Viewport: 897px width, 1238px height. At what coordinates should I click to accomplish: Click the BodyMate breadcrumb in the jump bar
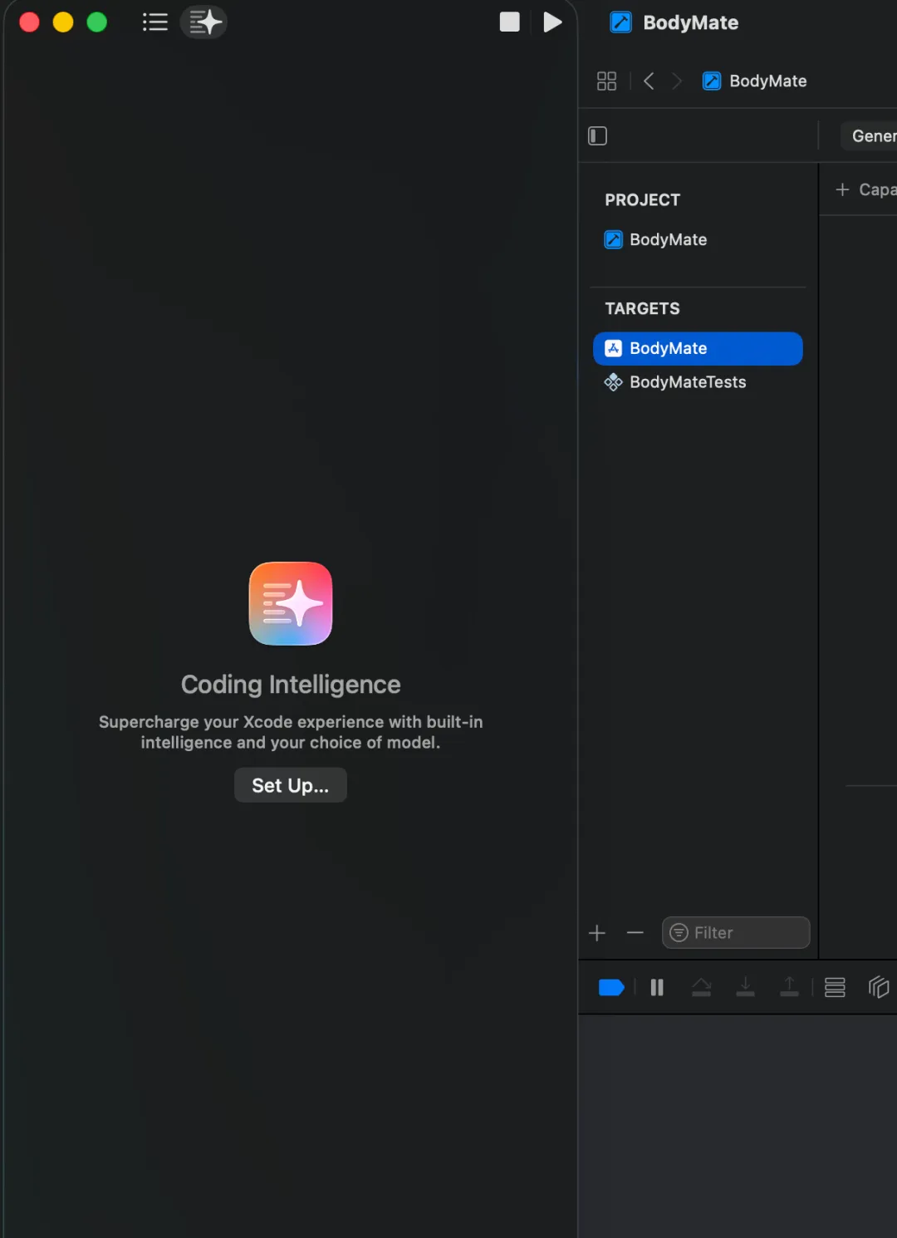click(755, 81)
